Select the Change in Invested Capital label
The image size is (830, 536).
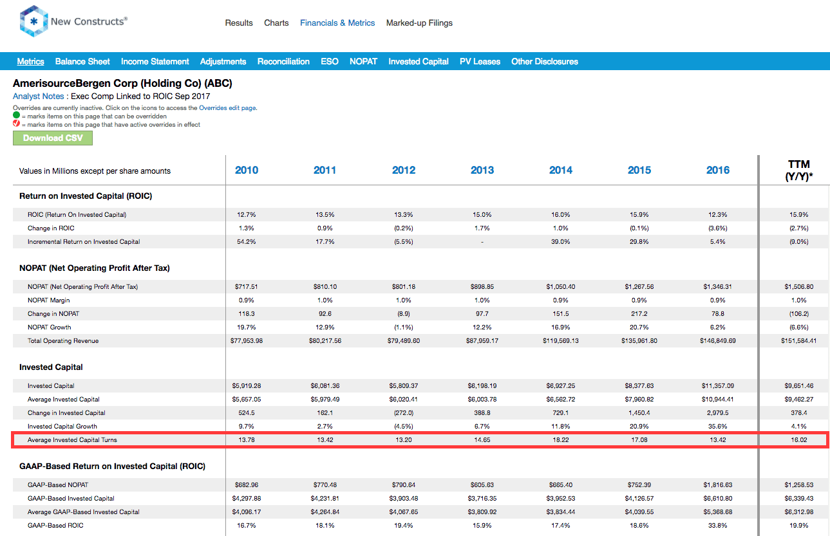[x=66, y=412]
